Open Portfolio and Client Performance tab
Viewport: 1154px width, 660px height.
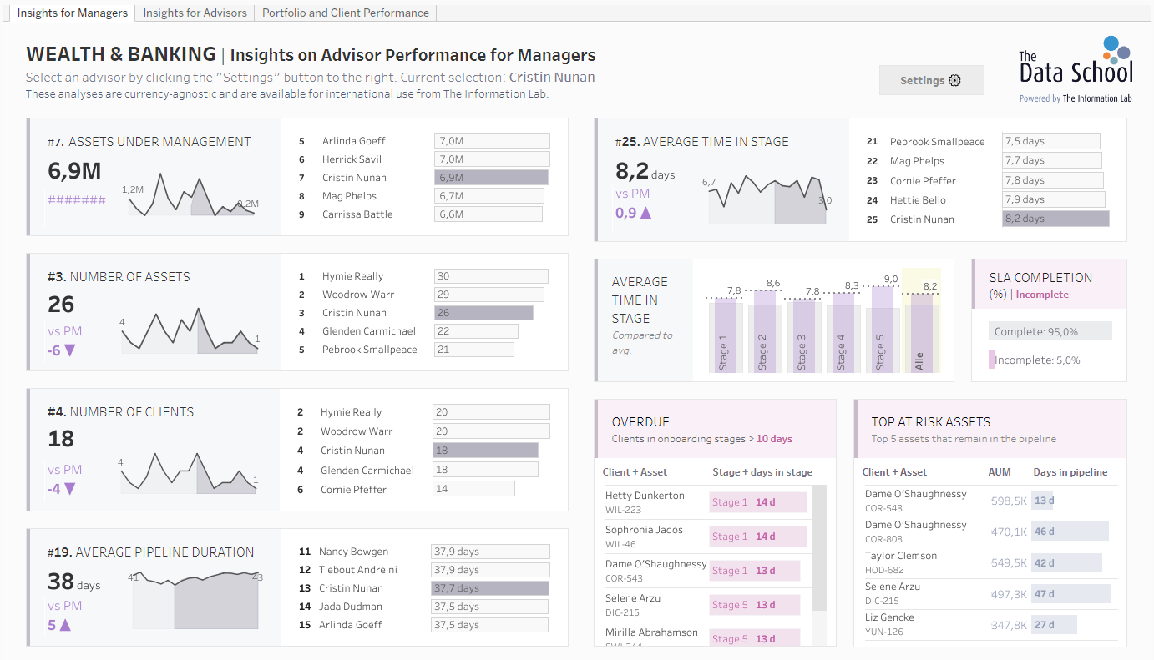click(346, 13)
